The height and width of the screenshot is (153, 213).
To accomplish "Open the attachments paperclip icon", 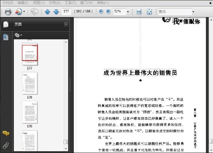I will pyautogui.click(x=6, y=146).
